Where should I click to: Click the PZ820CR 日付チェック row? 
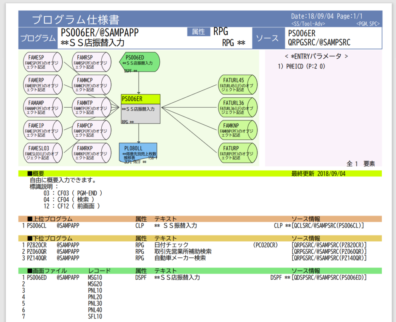pos(170,245)
